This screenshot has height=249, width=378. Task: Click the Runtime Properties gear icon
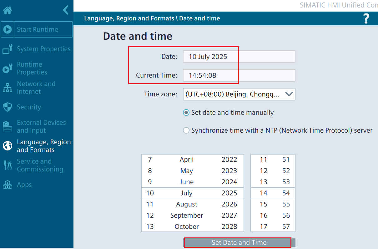[x=8, y=69]
